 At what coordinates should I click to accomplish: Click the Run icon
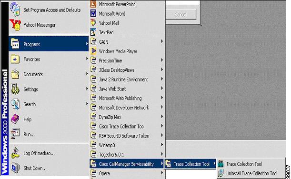pyautogui.click(x=15, y=134)
